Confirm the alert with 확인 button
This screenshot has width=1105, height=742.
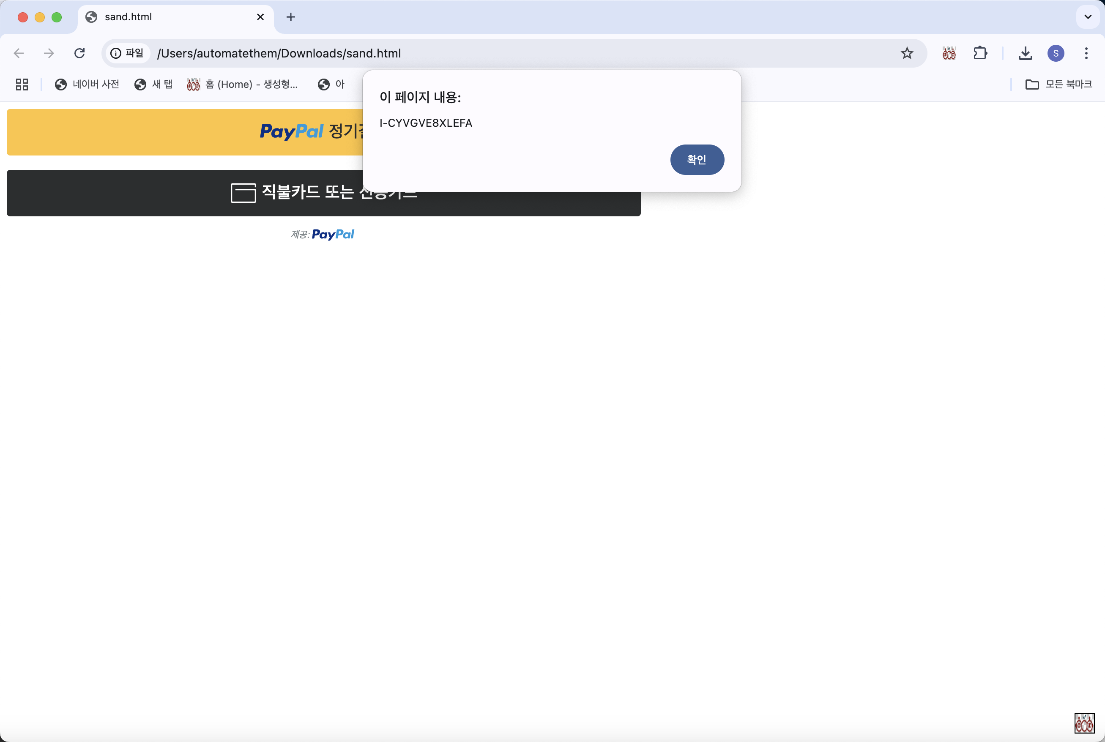(697, 159)
